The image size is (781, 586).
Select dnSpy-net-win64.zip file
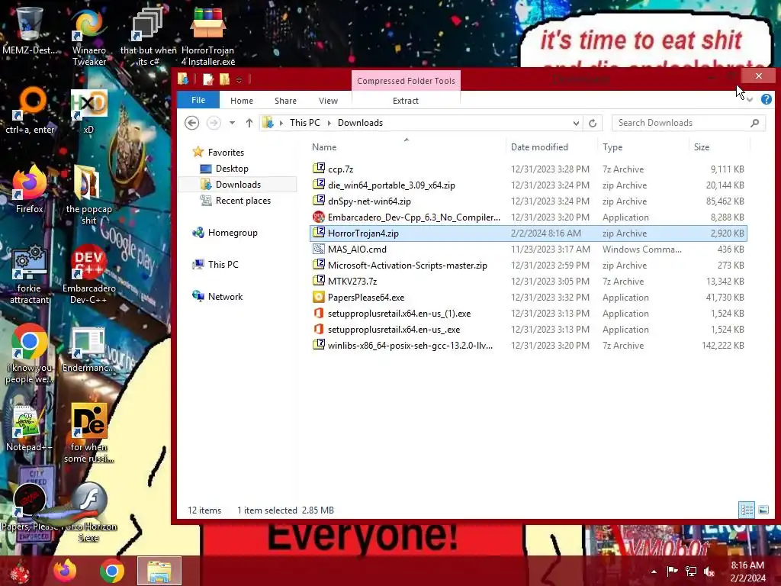(528, 201)
